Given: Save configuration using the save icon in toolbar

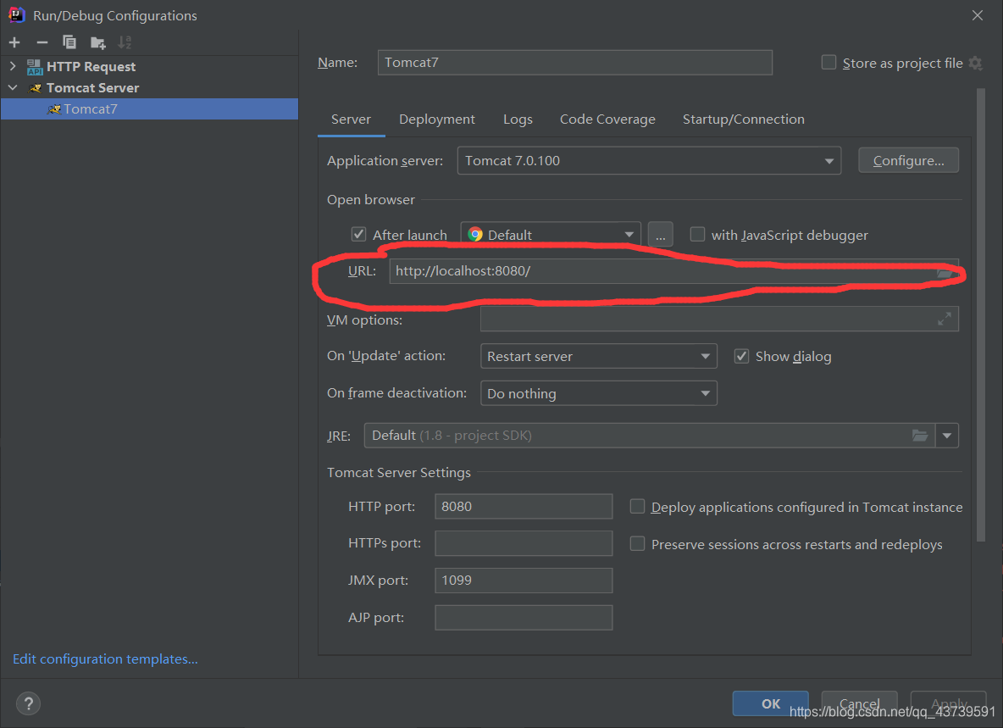Looking at the screenshot, I should coord(97,42).
